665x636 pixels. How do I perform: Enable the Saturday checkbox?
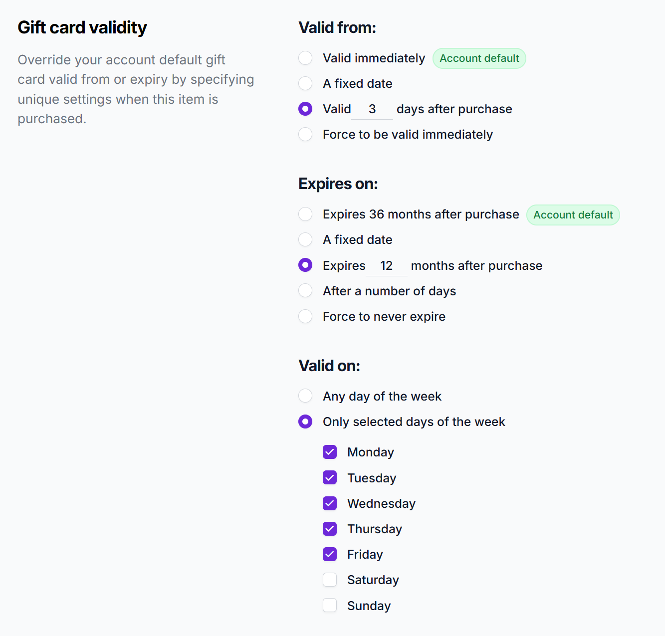click(x=330, y=580)
